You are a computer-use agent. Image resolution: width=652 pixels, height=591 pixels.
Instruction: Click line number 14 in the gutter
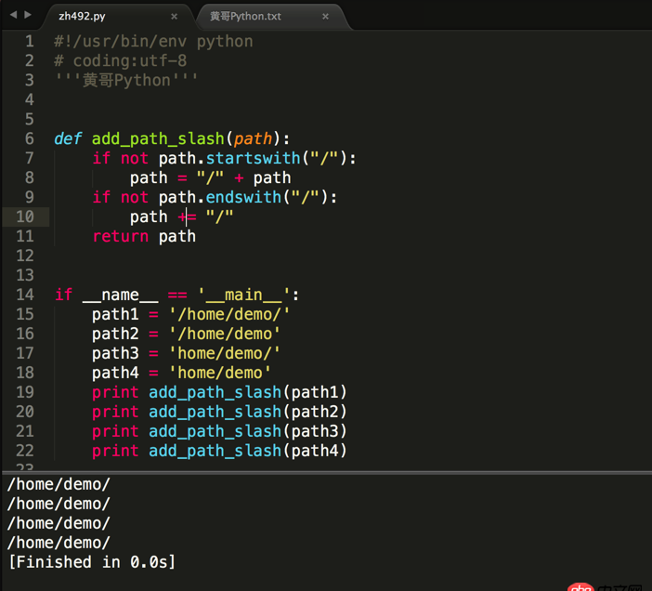pos(25,295)
